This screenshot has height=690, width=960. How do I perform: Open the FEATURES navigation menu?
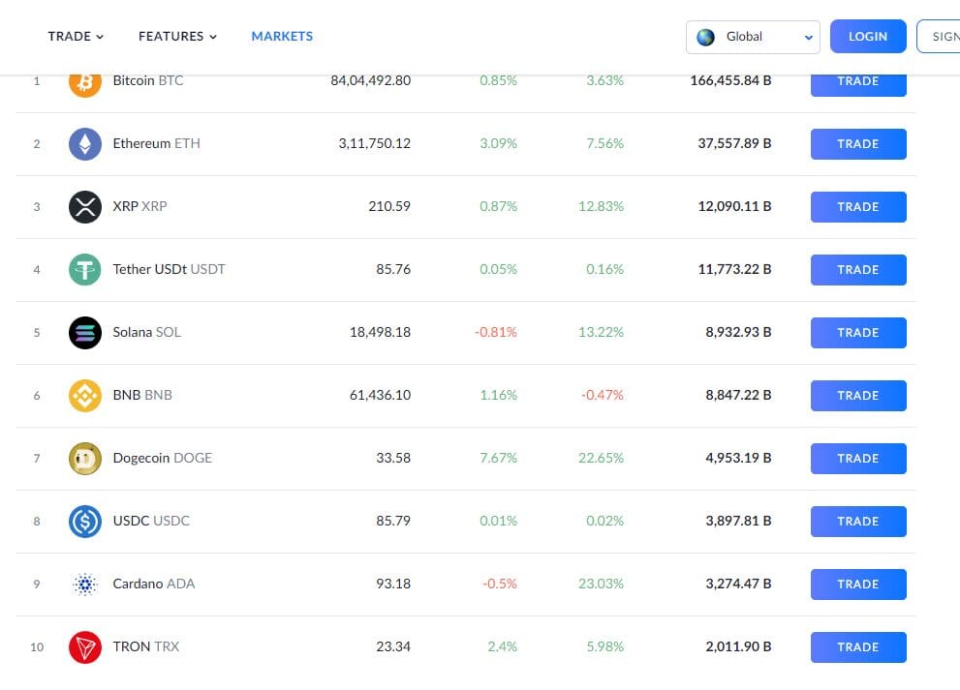(177, 36)
